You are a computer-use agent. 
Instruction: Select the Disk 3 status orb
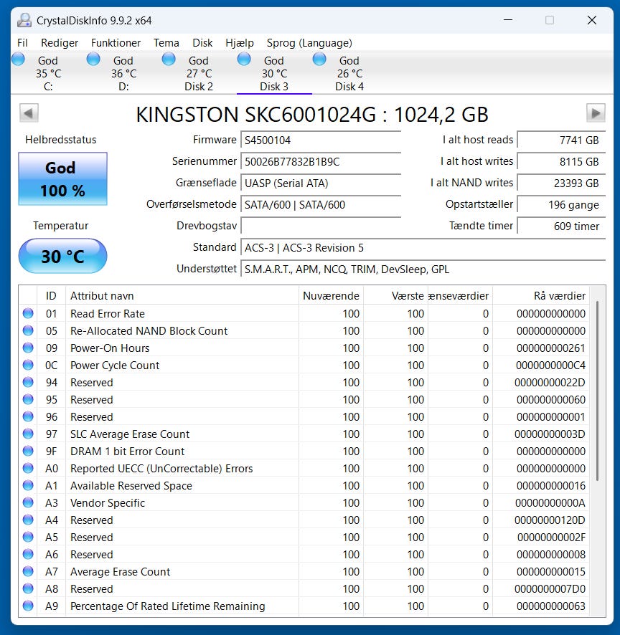[x=244, y=59]
